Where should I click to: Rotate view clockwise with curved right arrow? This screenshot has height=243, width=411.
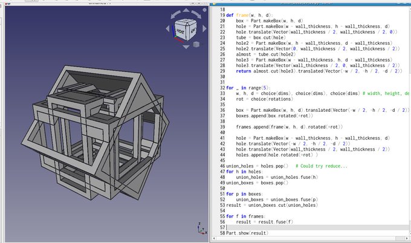196,14
